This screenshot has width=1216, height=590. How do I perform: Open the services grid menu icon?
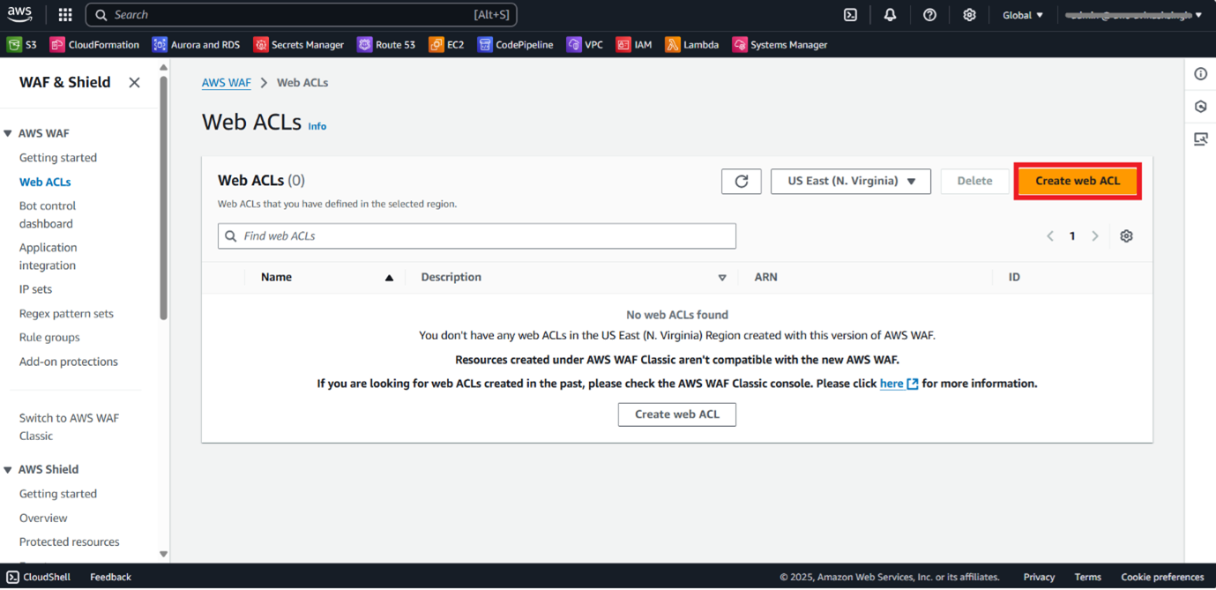tap(65, 15)
